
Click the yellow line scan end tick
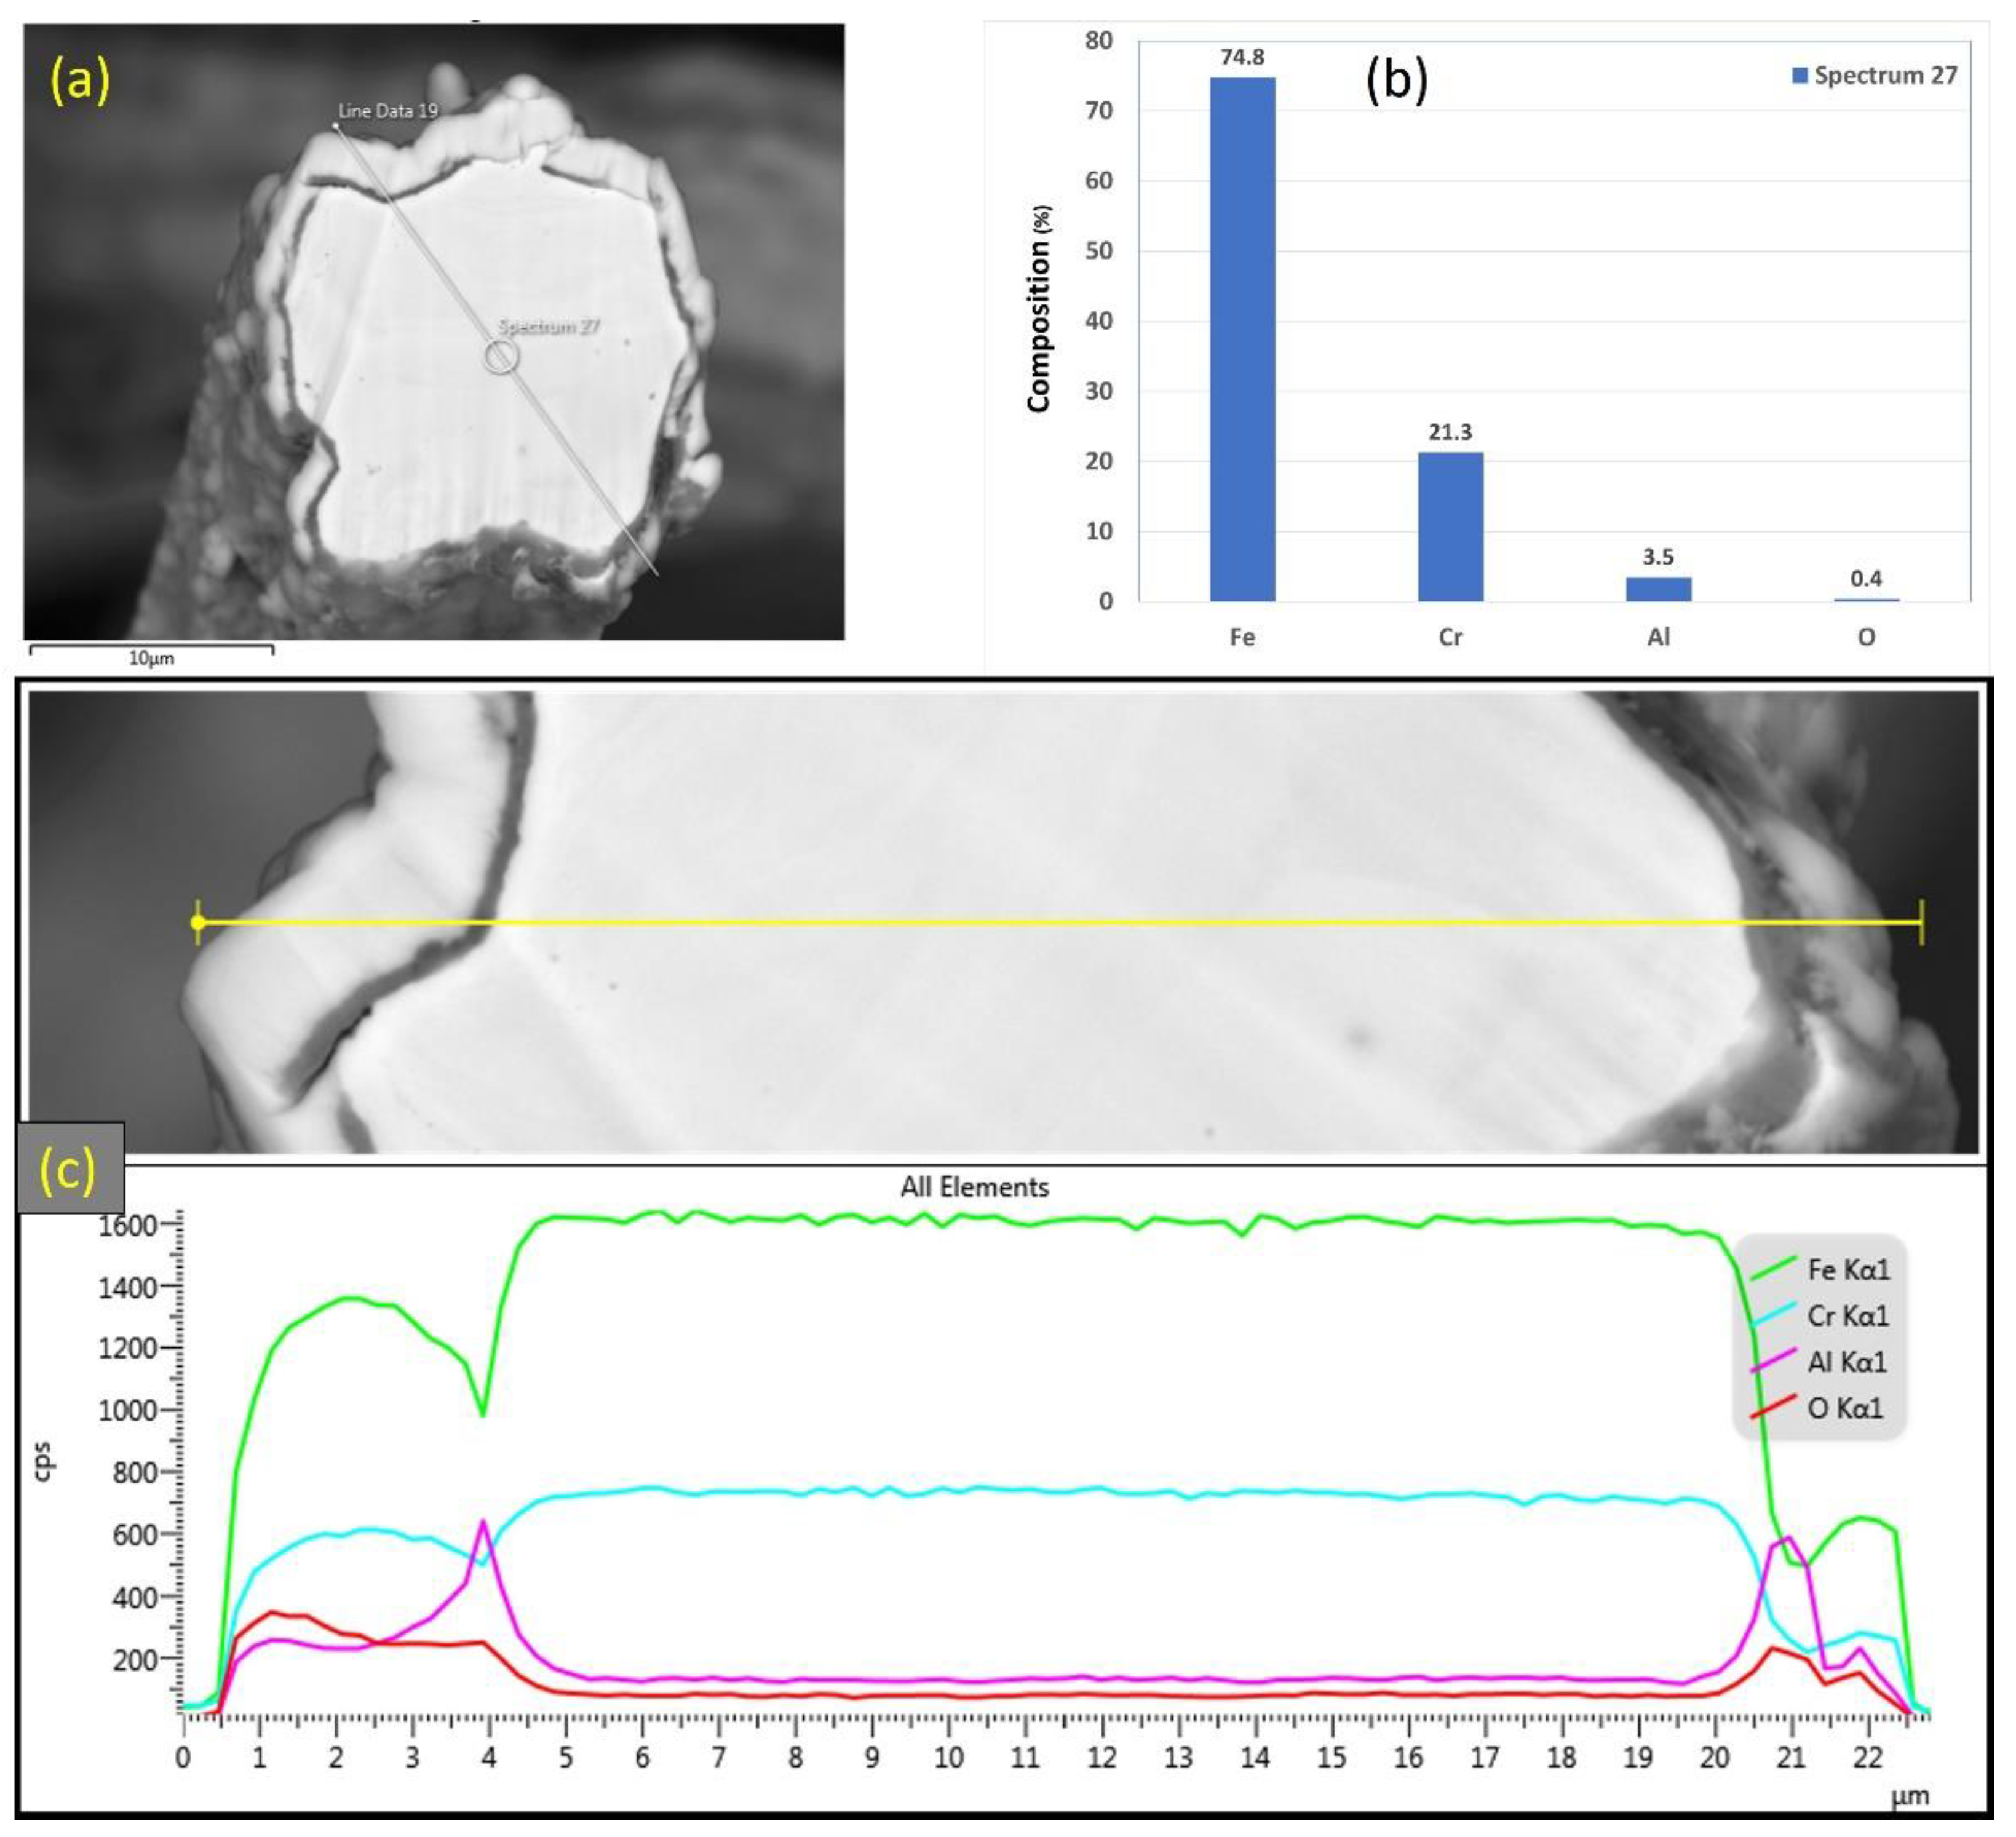click(1921, 922)
